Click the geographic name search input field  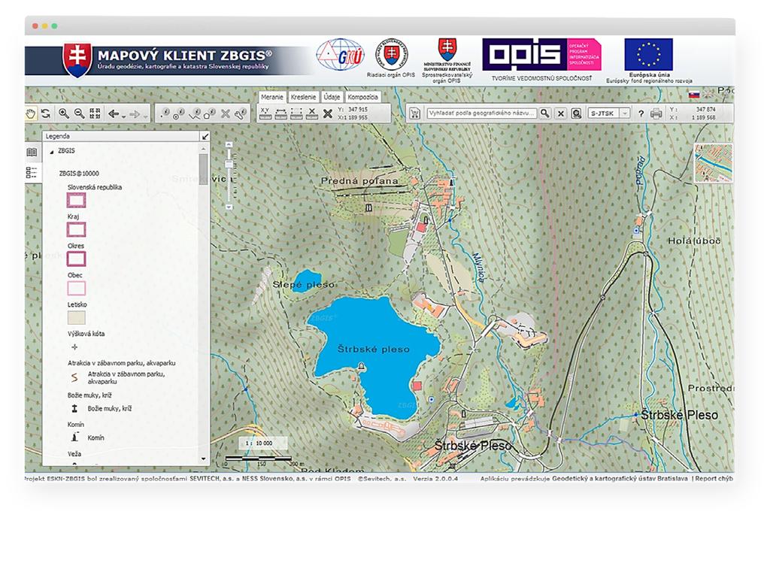(x=481, y=114)
